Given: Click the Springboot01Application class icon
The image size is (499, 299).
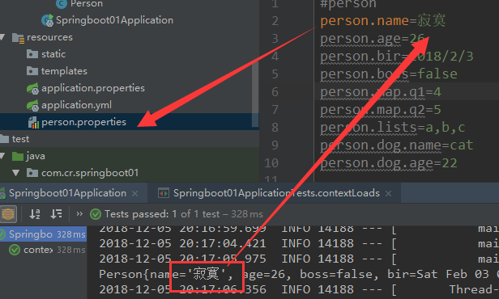Looking at the screenshot, I should click(x=48, y=20).
